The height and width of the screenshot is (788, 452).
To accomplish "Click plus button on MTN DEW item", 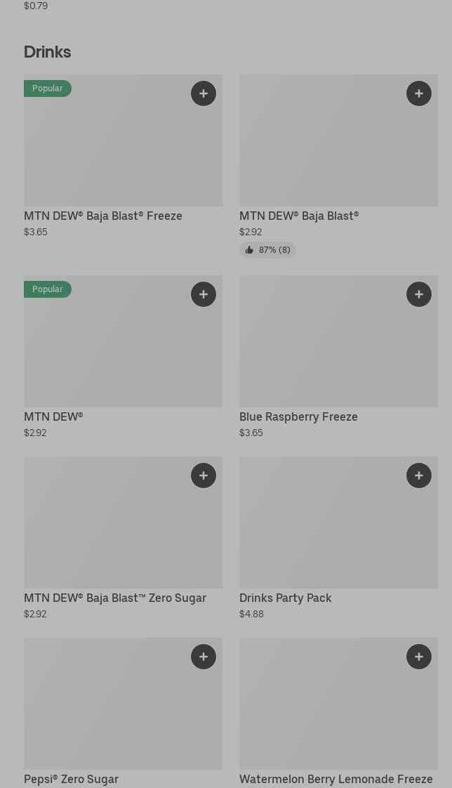I will click(204, 294).
